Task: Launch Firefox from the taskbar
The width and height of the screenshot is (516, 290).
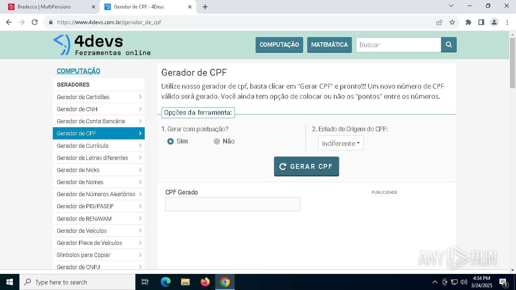Action: (205, 282)
